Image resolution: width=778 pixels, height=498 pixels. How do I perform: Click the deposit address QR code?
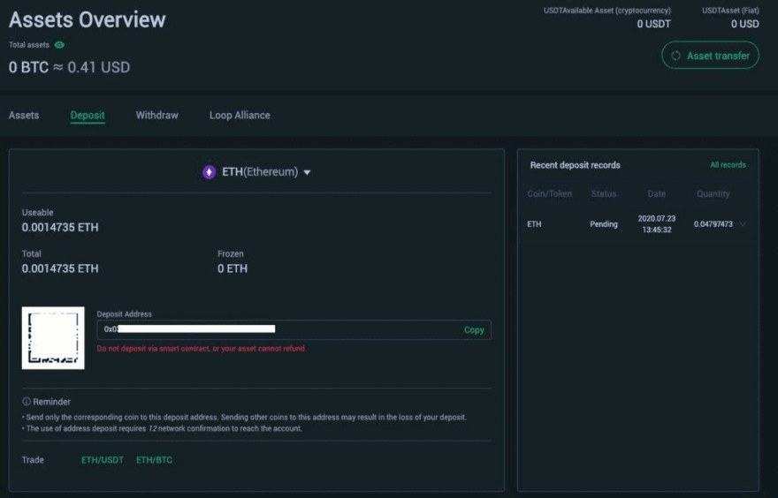(53, 338)
